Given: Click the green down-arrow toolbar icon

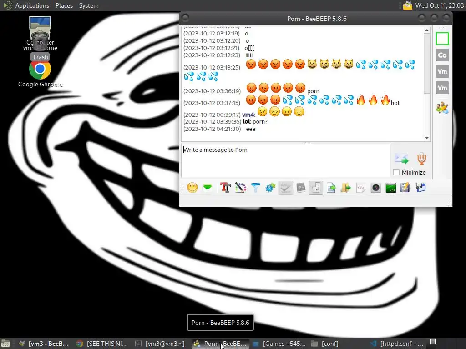Looking at the screenshot, I should point(208,188).
